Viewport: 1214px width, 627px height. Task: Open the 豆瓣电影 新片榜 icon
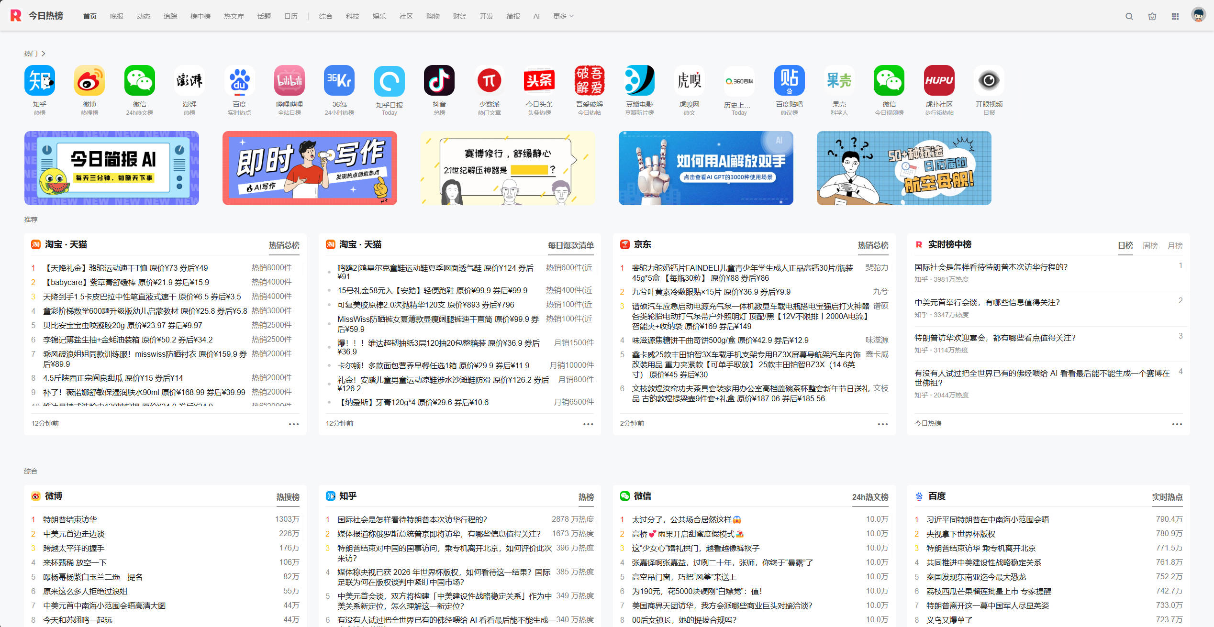(x=639, y=80)
